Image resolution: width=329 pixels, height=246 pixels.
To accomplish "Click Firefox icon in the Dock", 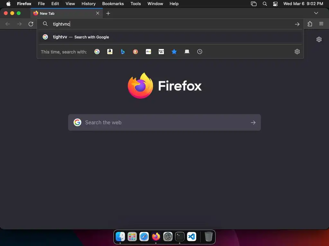I will click(156, 237).
